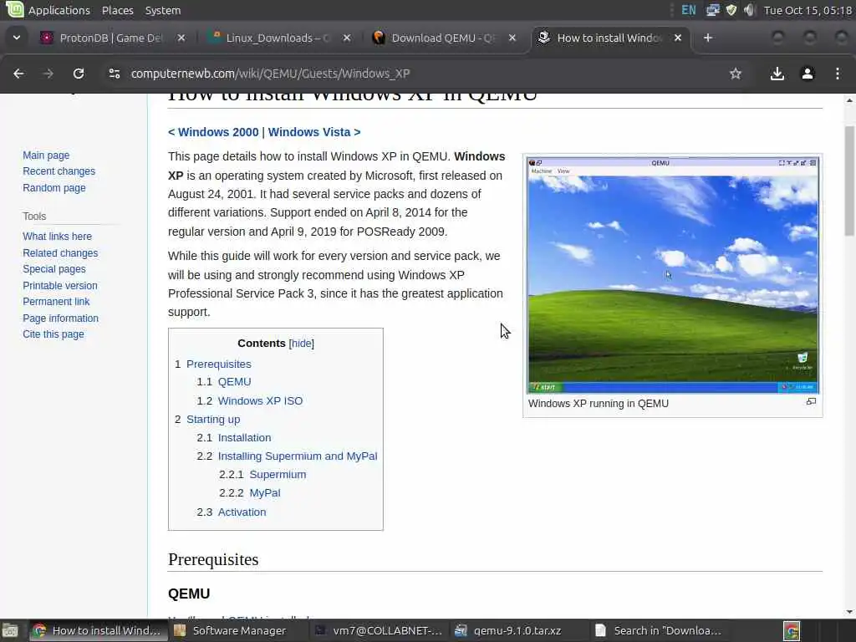Open the Places menu

(x=117, y=10)
